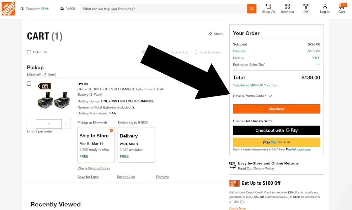This screenshot has height=210, width=352.
Task: Change delivery ZIP code 04605 in header
Action: point(68,9)
